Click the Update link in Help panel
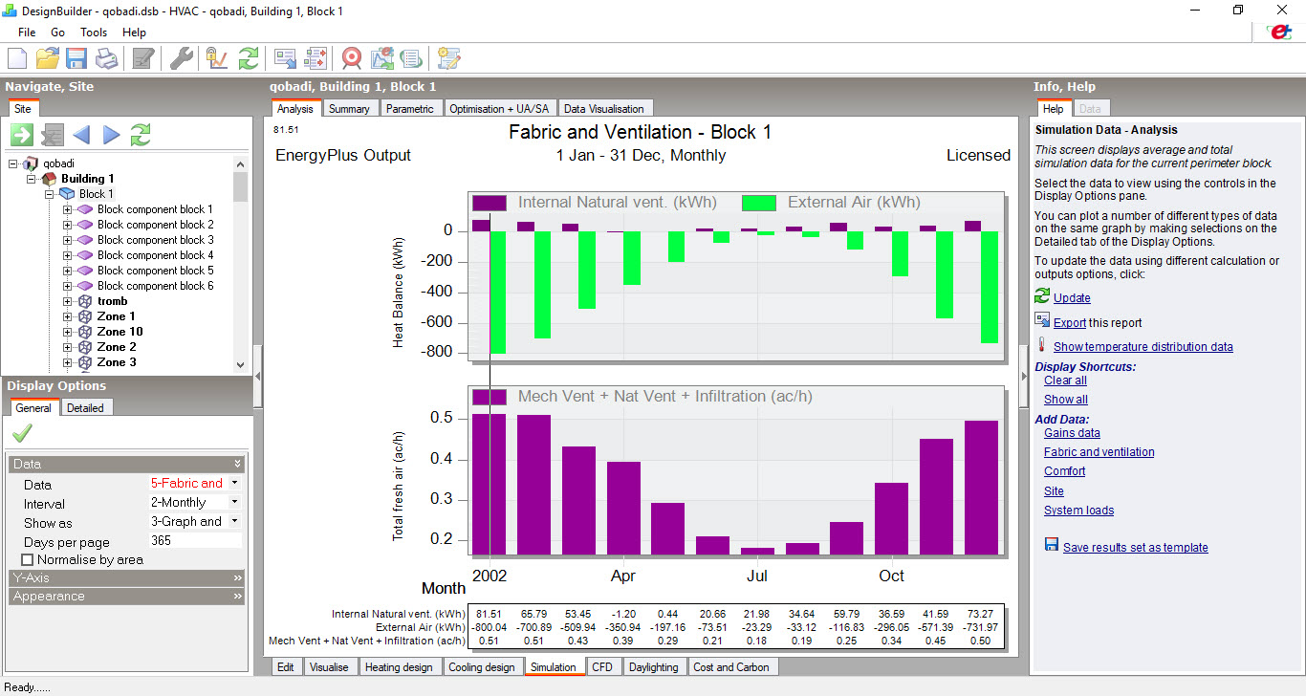Image resolution: width=1306 pixels, height=696 pixels. [1072, 297]
